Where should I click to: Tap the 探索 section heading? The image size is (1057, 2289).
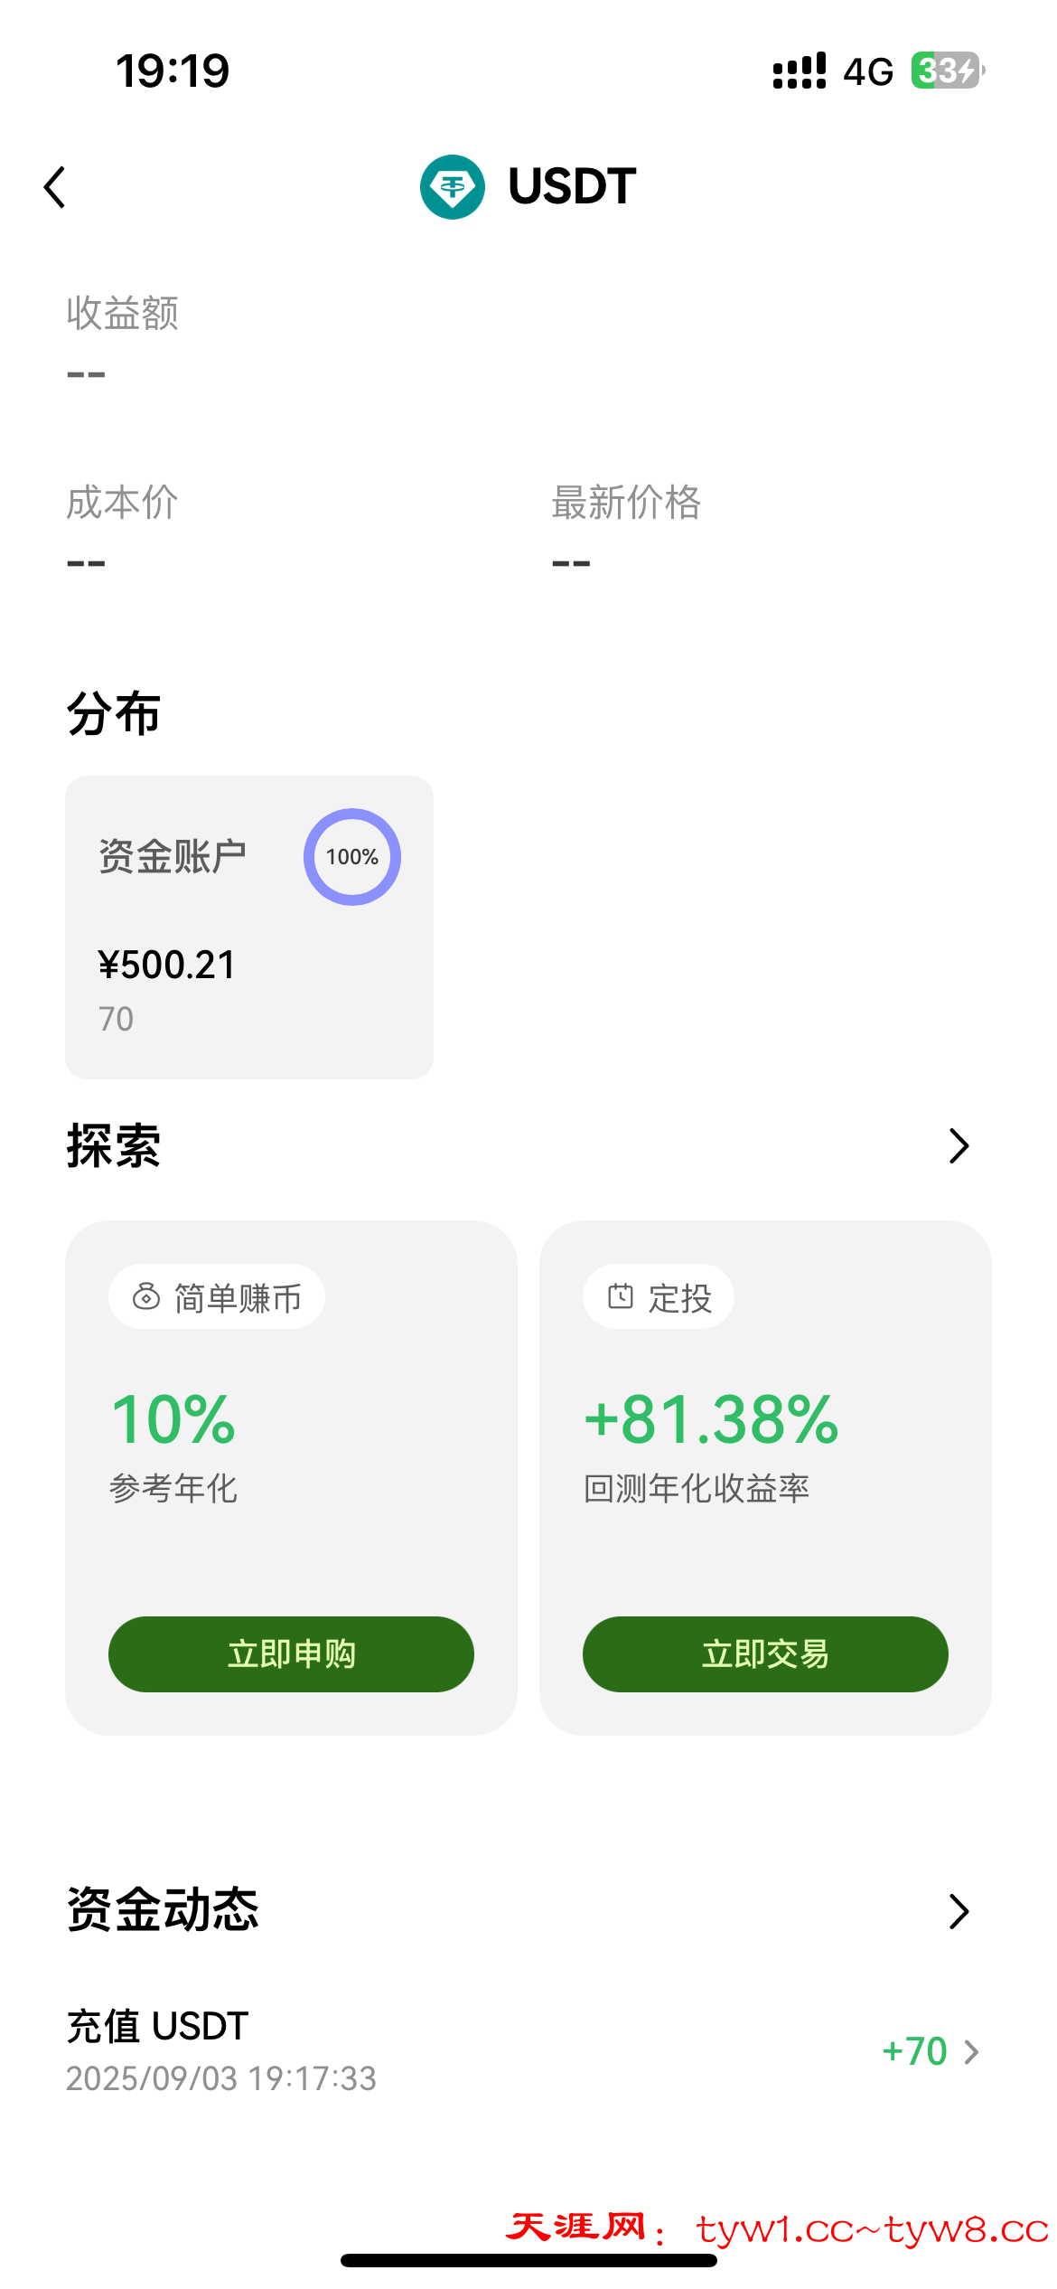coord(114,1146)
